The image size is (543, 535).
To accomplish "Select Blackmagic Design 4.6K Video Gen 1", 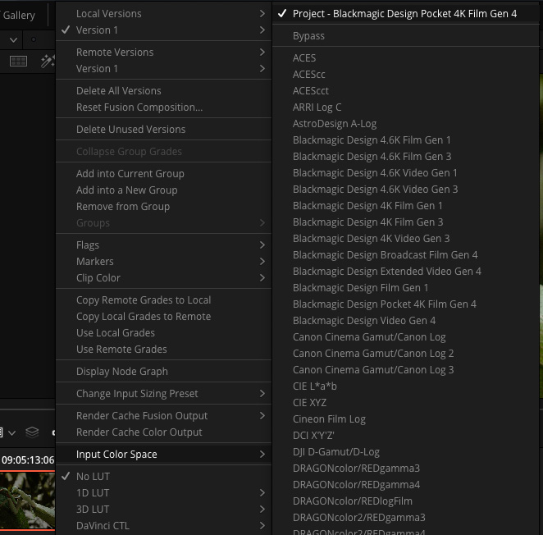I will tap(405, 173).
